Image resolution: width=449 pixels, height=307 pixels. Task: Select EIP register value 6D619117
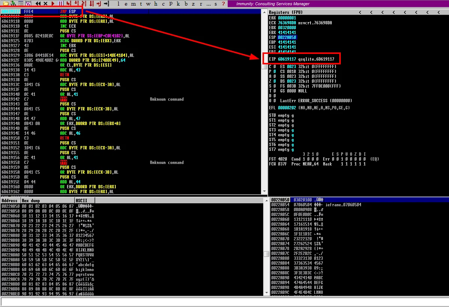287,59
